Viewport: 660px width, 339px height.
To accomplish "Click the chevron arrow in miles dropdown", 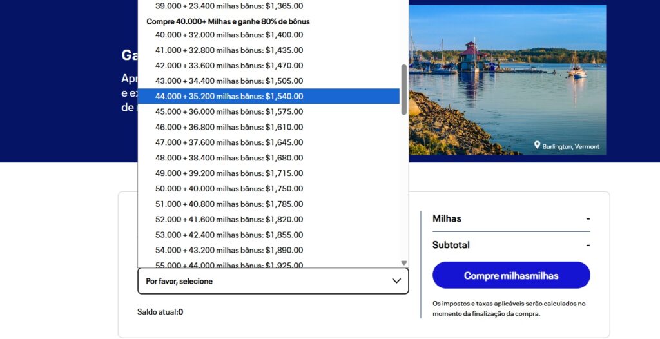I will (x=396, y=281).
